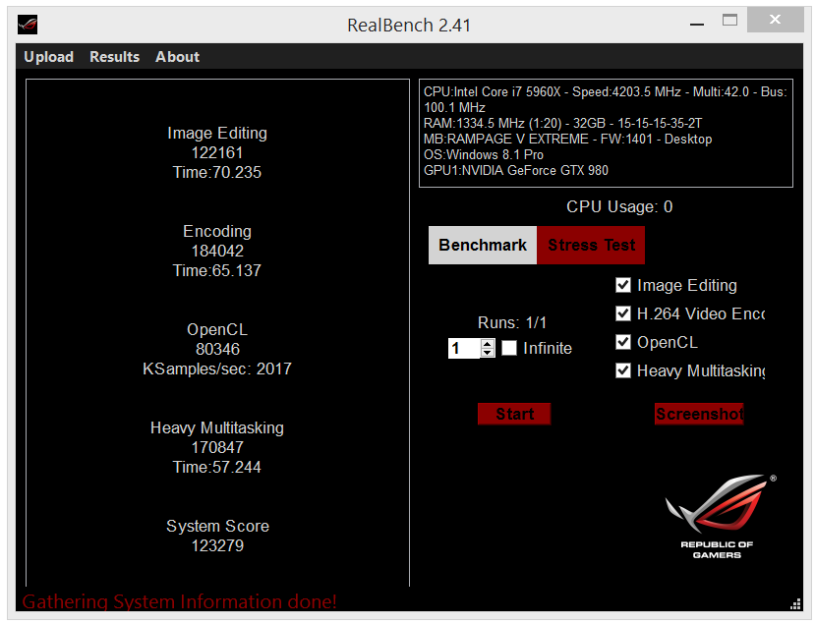
Task: Open the Upload menu
Action: (x=49, y=57)
